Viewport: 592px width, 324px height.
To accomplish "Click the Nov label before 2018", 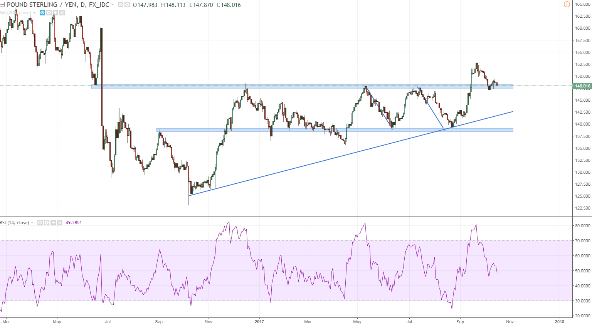I will tap(510, 321).
